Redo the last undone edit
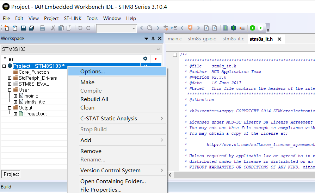 88,28
